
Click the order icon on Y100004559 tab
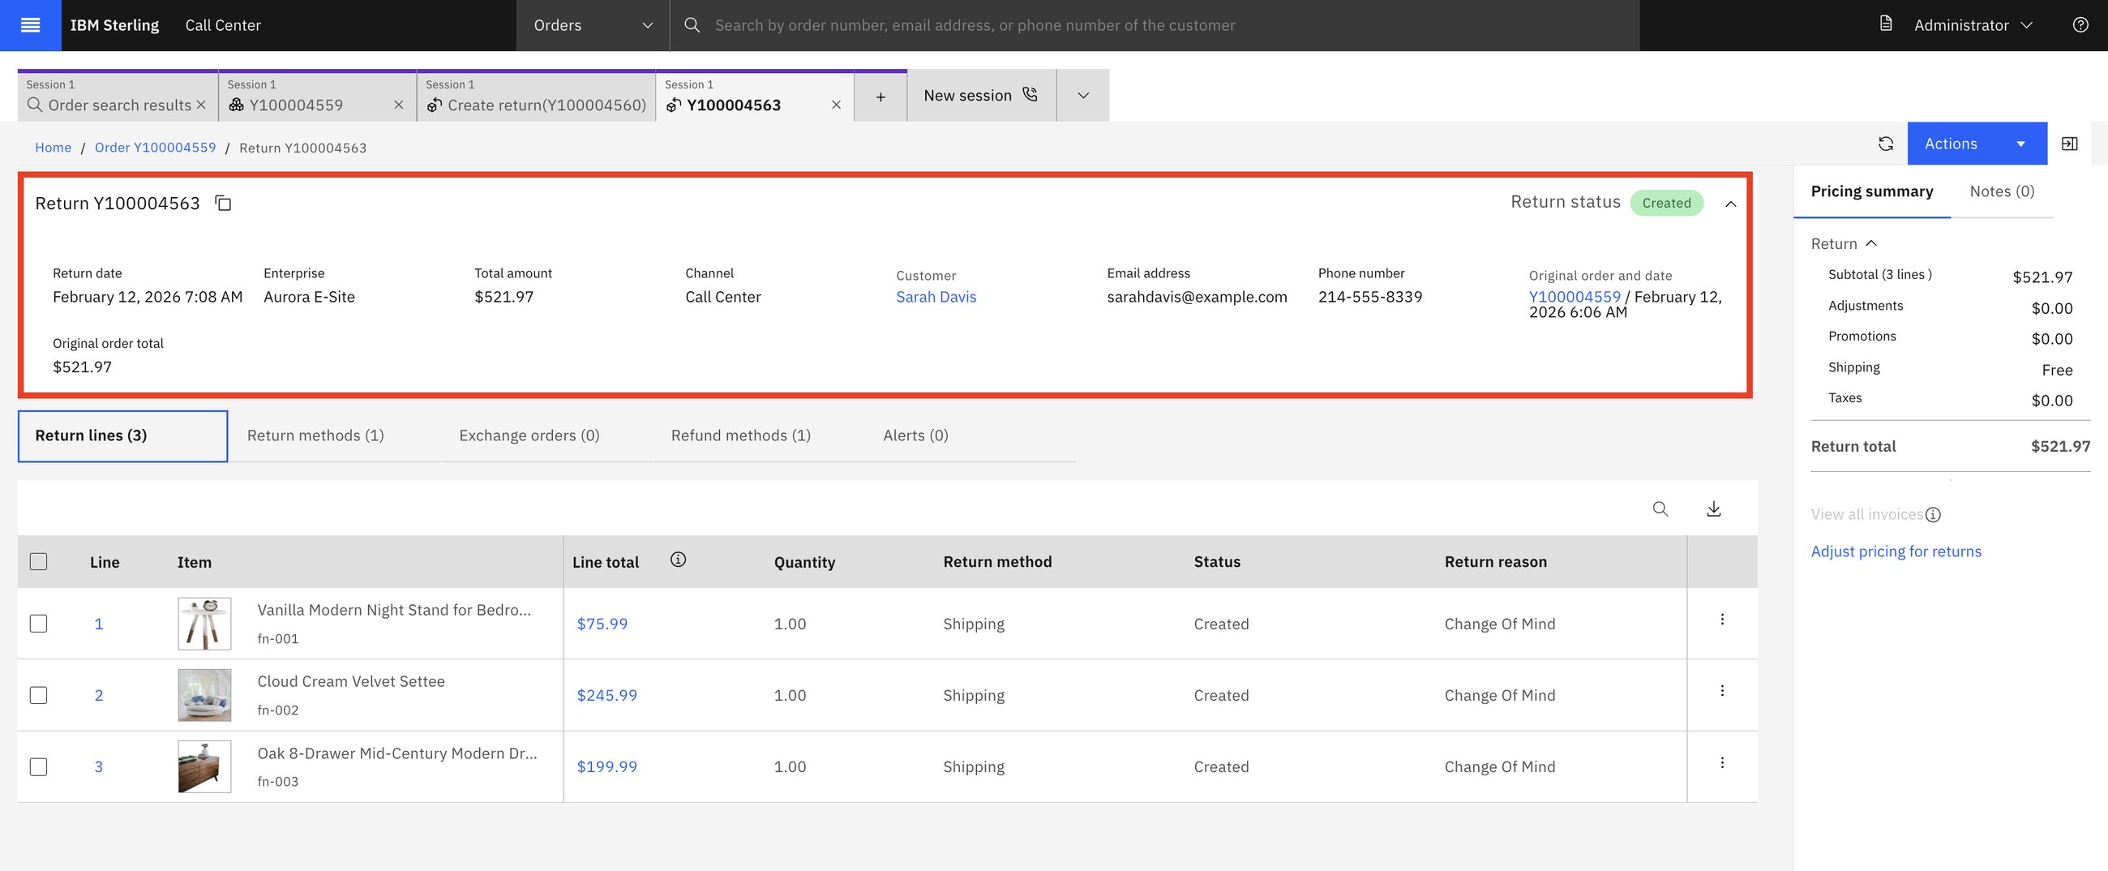coord(237,105)
